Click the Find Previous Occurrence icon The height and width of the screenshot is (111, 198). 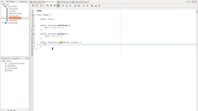[x=51, y=6]
